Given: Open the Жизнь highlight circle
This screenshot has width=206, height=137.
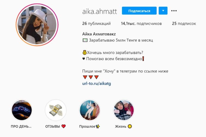Looking at the screenshot, I should click(124, 110).
